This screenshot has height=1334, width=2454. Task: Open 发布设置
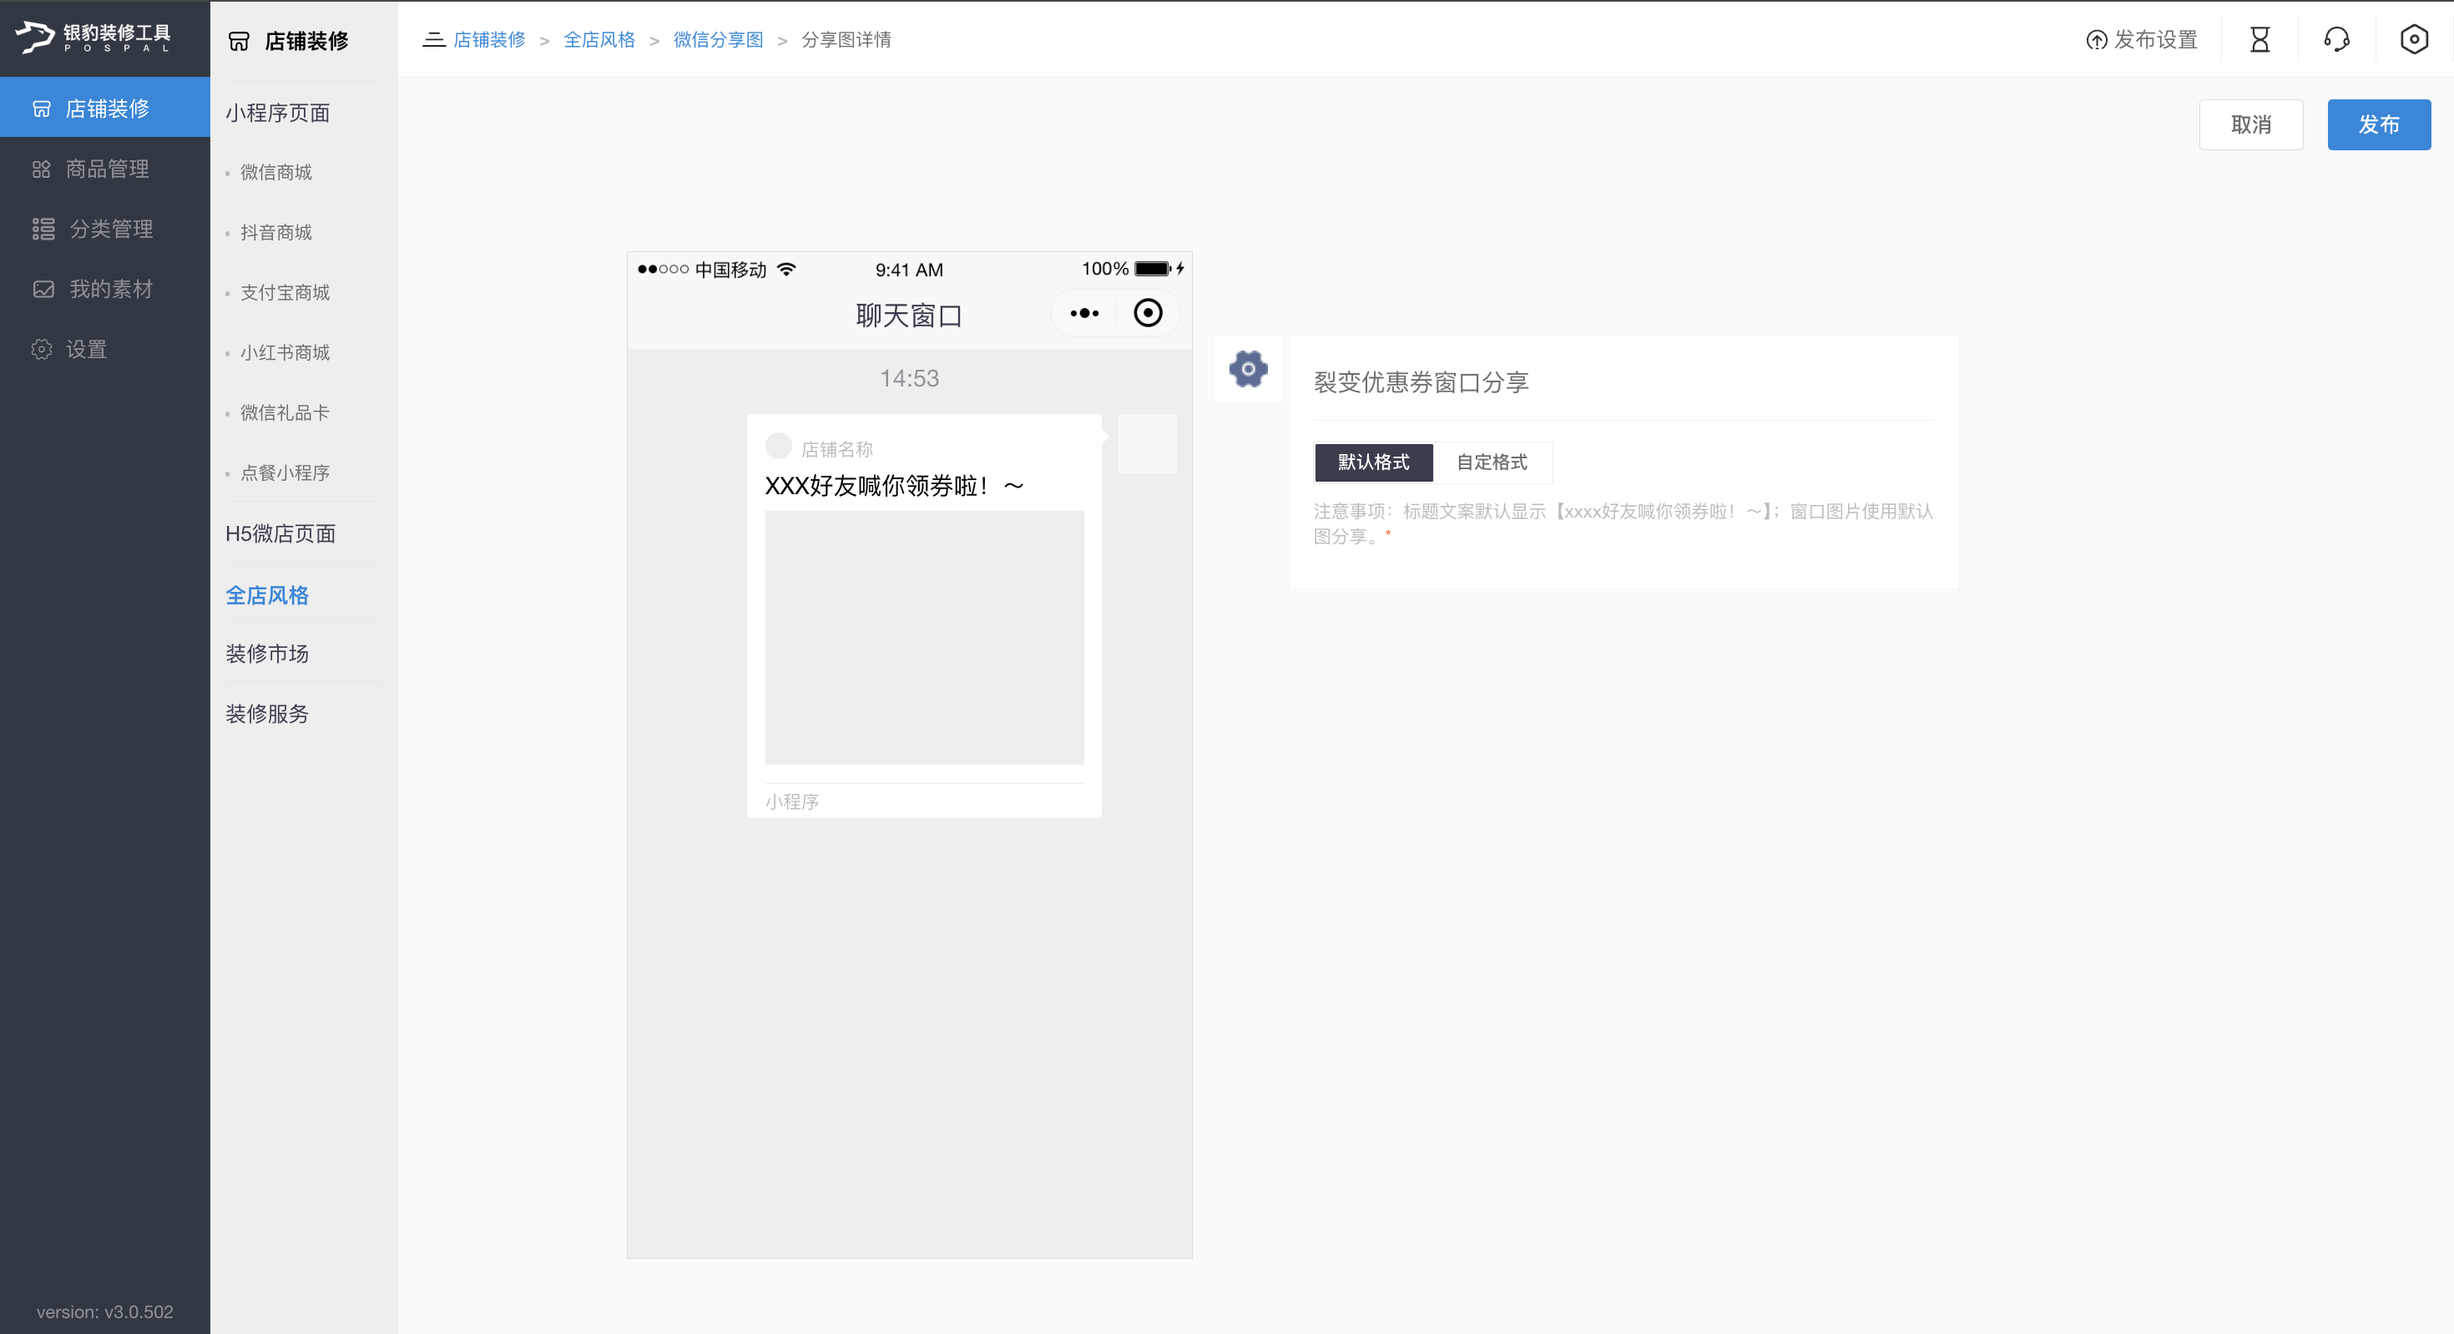coord(2142,40)
